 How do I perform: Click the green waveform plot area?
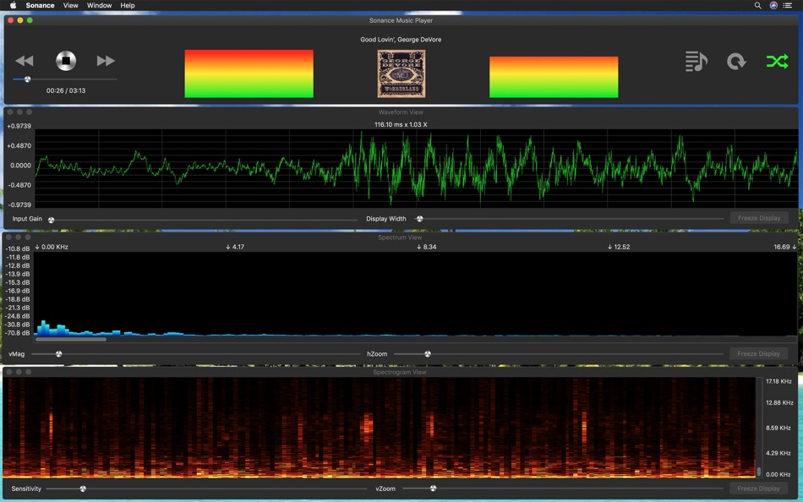coord(417,168)
